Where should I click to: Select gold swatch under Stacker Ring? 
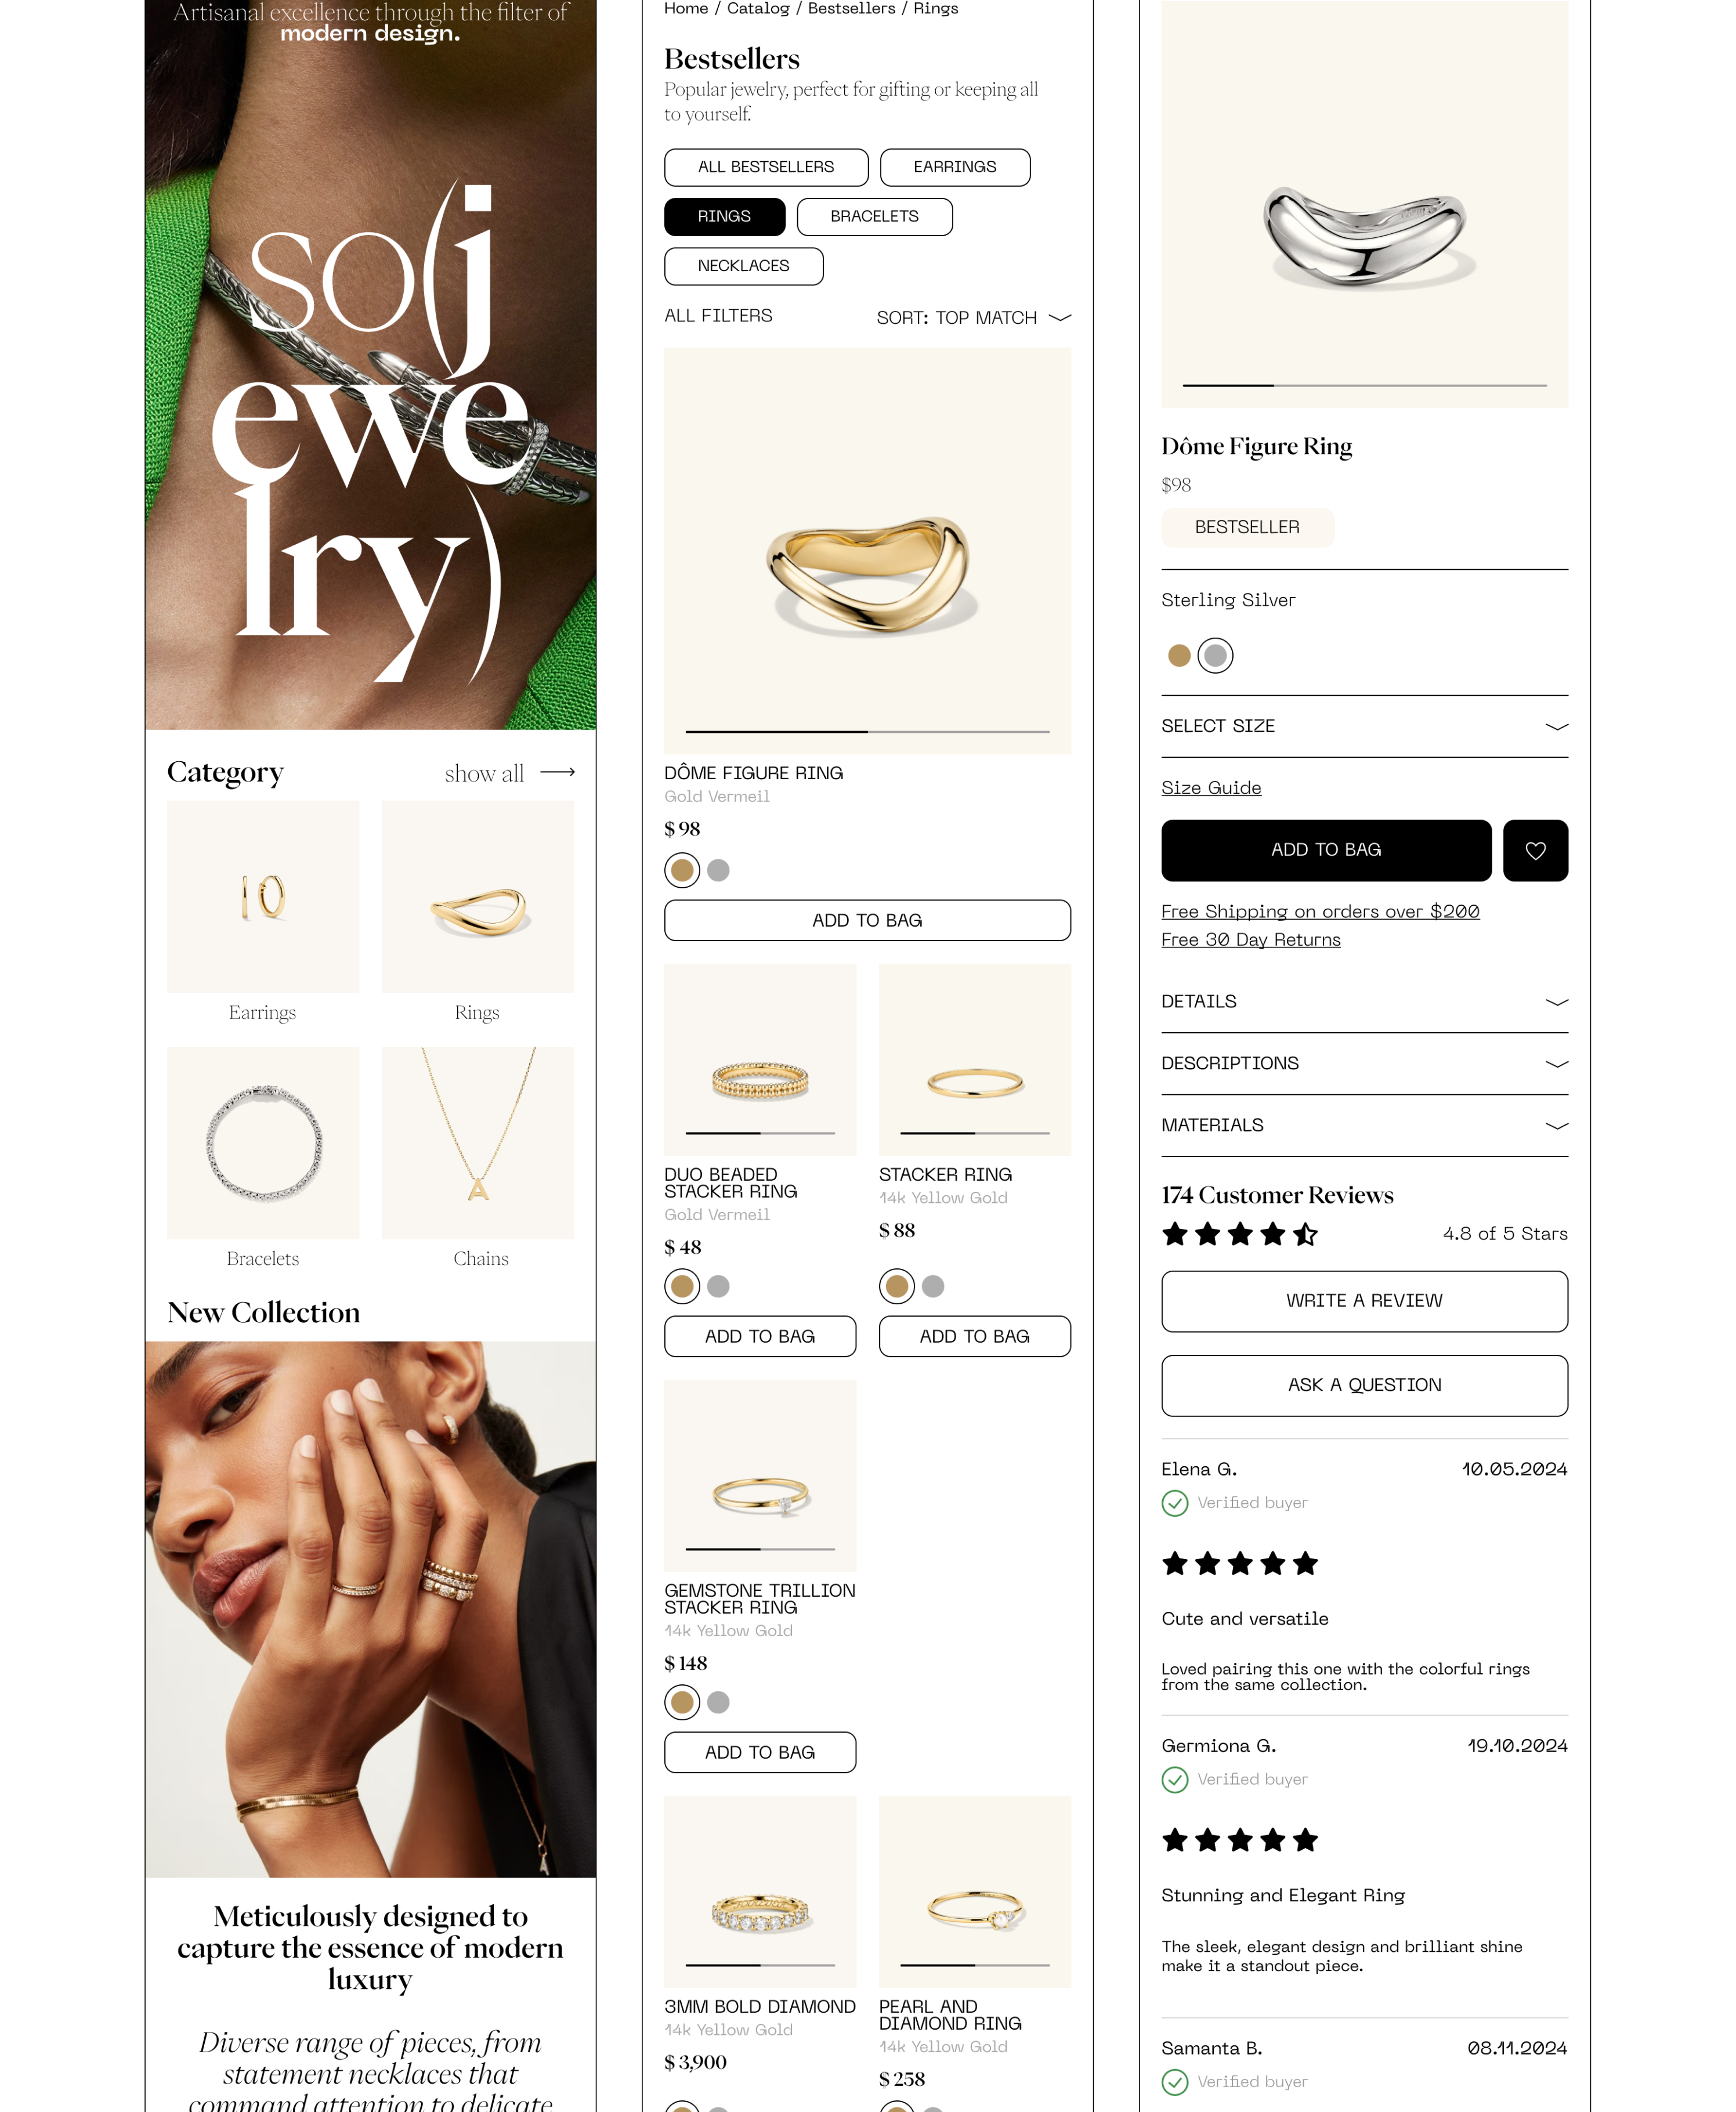point(897,1286)
